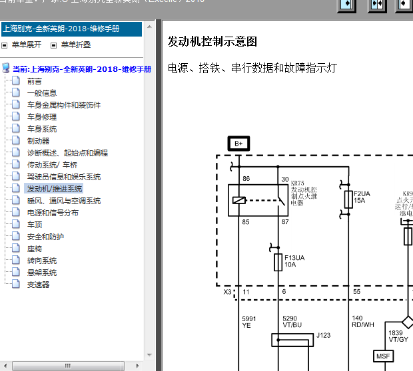This screenshot has width=413, height=371.
Task: Open the 车顶 section
Action: (x=35, y=225)
